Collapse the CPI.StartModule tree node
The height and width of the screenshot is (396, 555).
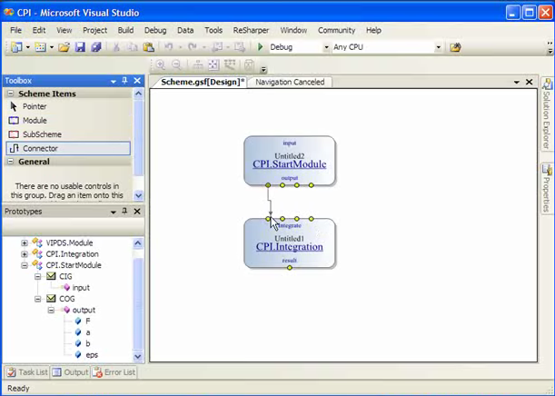point(25,265)
